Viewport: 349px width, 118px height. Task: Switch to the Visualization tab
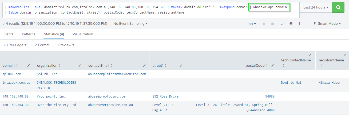click(83, 34)
